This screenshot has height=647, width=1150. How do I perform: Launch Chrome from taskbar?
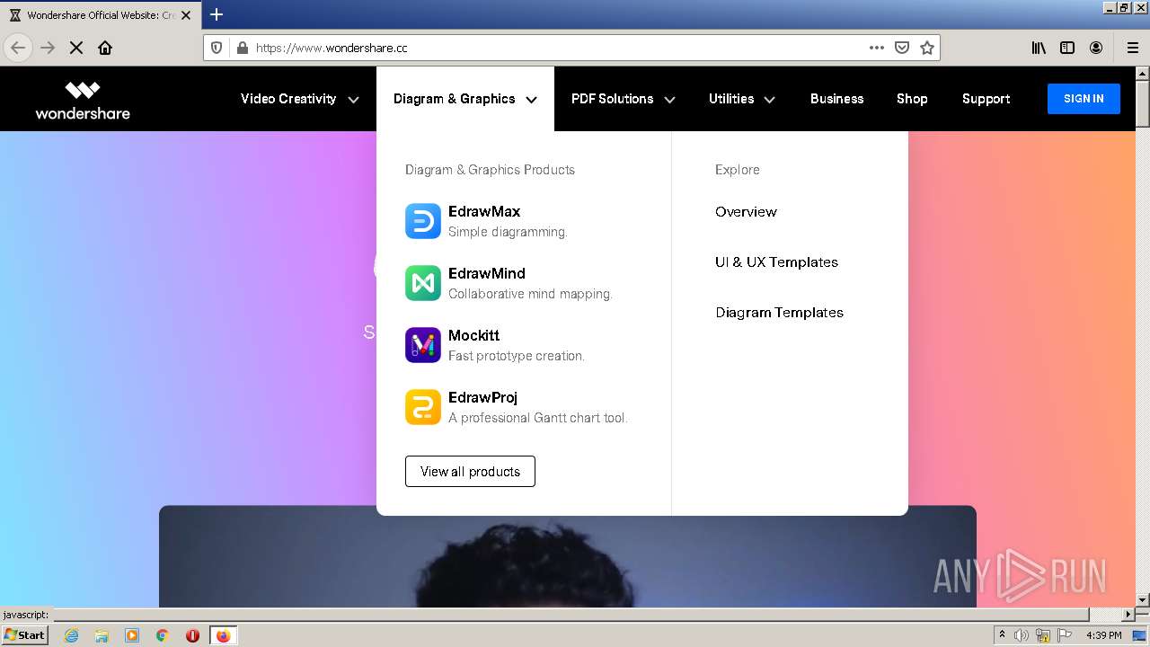pos(163,635)
